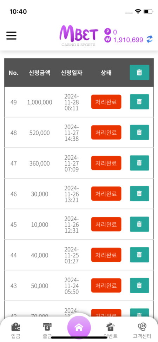
Task: Delete request No. 48 with trash icon
Action: pyautogui.click(x=139, y=132)
